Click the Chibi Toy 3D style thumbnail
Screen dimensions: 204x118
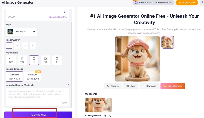[x=10, y=32]
